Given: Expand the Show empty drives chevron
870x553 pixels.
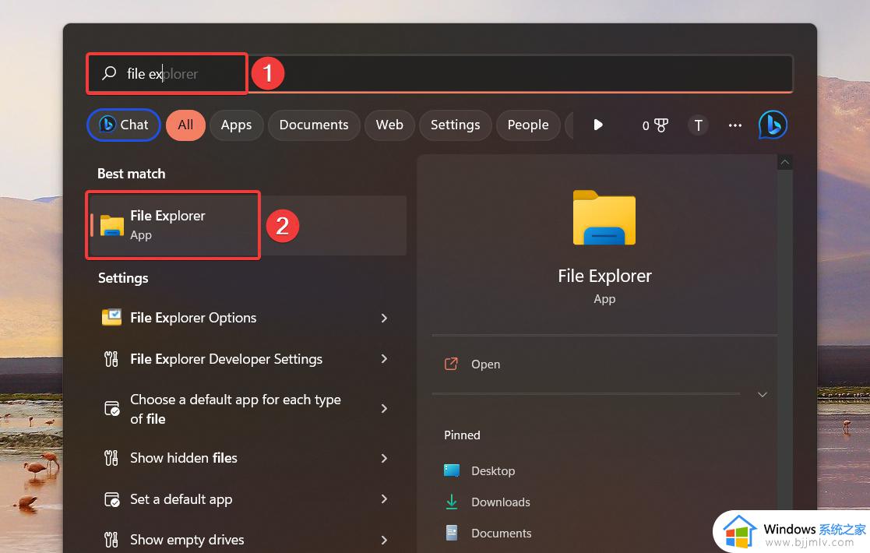Looking at the screenshot, I should (x=384, y=540).
